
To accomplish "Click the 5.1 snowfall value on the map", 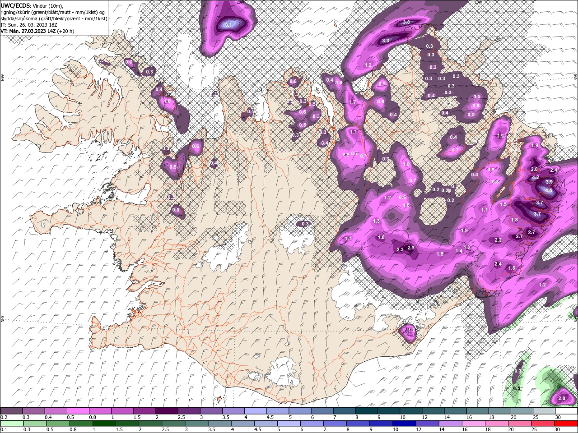I will (228, 25).
